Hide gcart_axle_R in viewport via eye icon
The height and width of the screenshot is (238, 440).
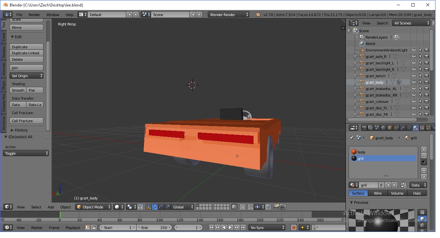pyautogui.click(x=414, y=56)
